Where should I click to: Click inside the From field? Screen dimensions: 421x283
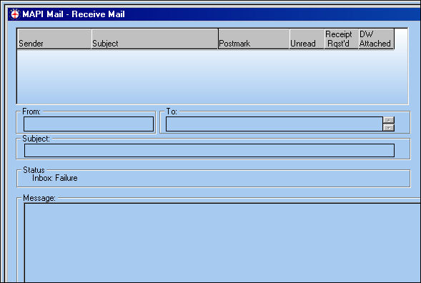click(89, 124)
